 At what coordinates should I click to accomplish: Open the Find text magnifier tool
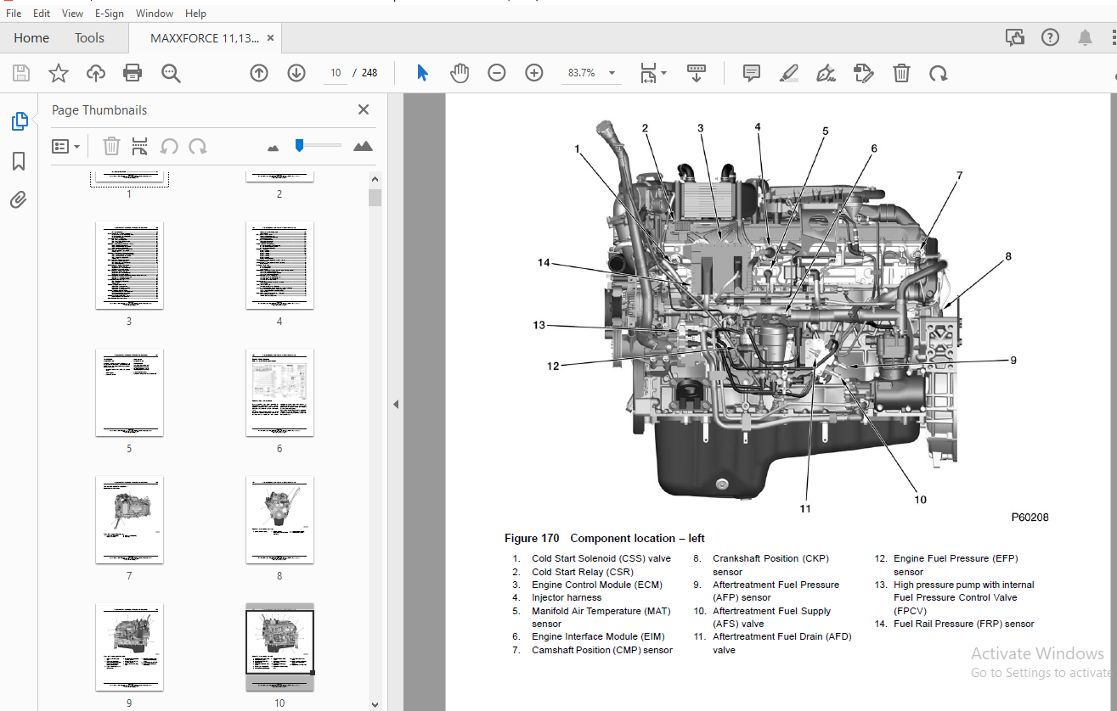pos(171,74)
